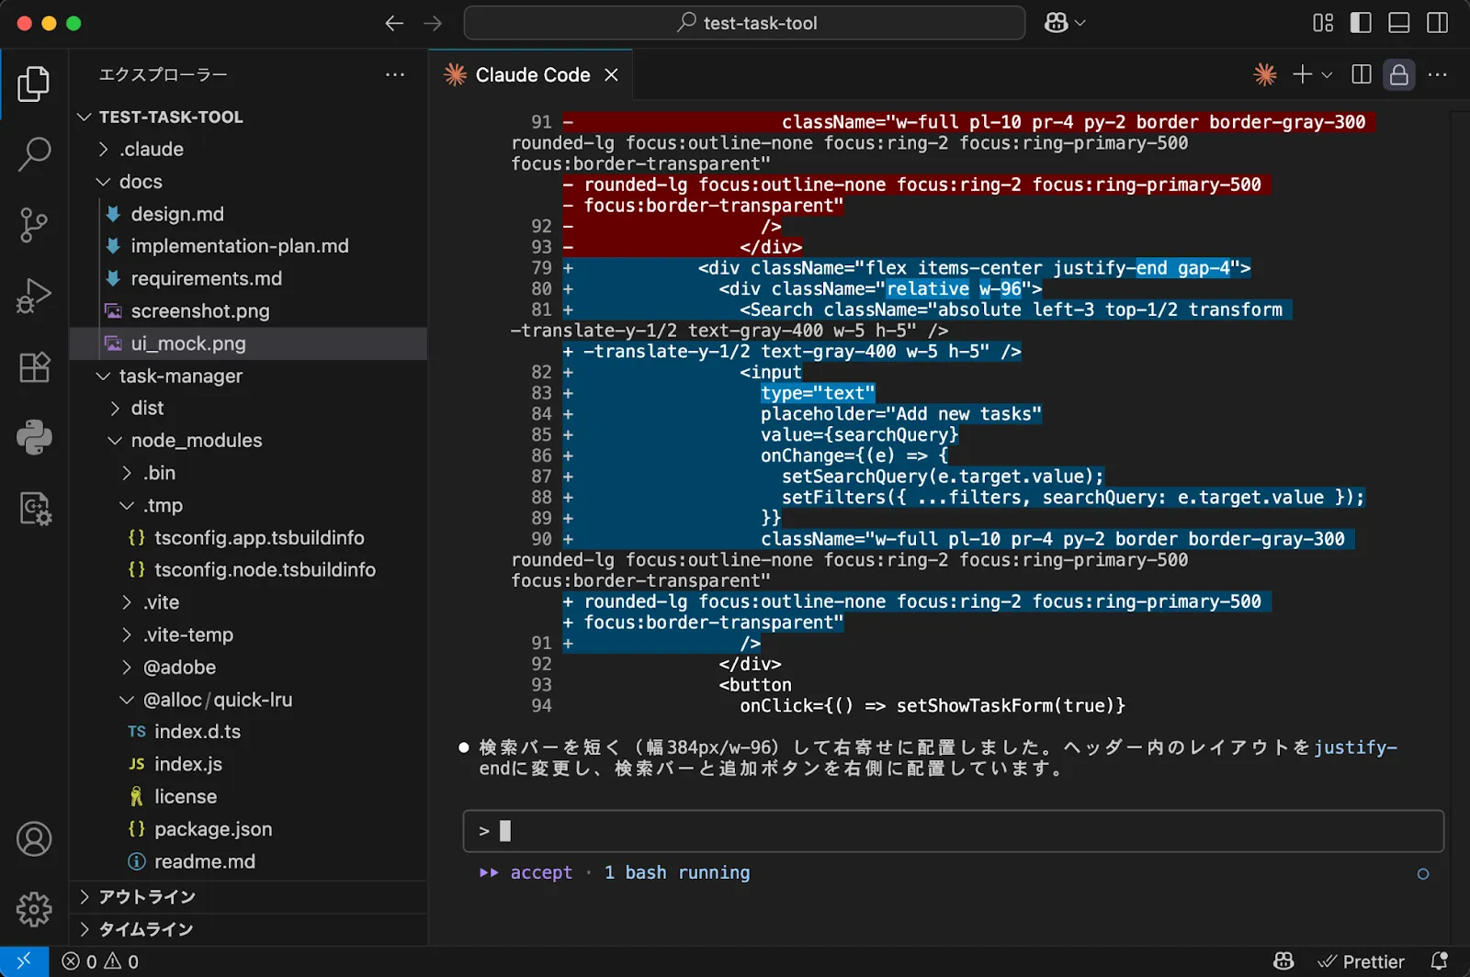Open the new session plus dropdown arrow
The height and width of the screenshot is (977, 1470).
(1327, 75)
